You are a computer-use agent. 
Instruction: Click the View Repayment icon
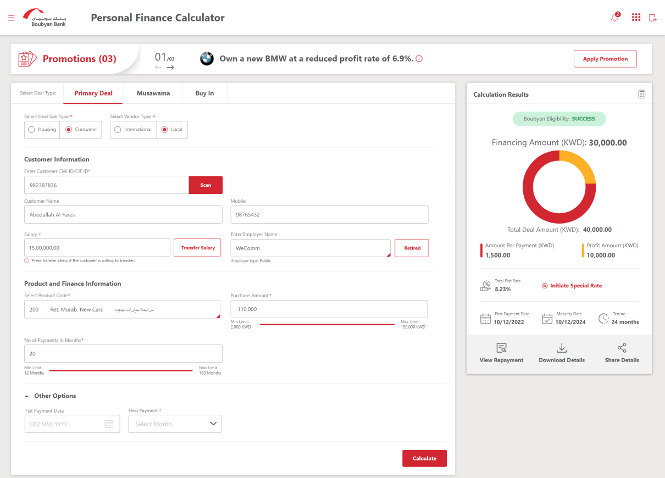coord(501,348)
